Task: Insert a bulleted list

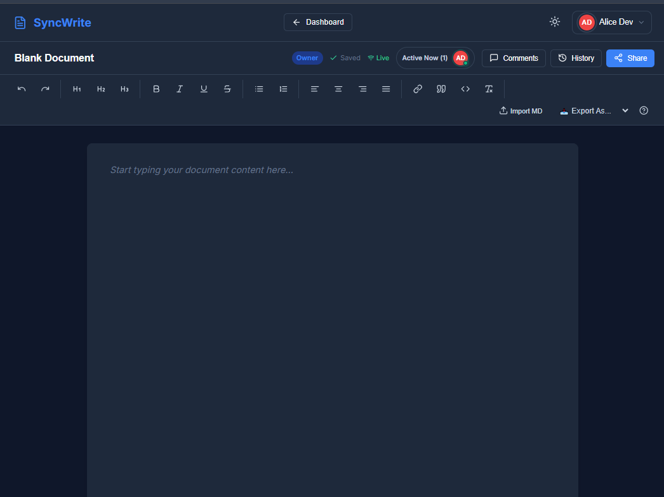Action: (259, 89)
